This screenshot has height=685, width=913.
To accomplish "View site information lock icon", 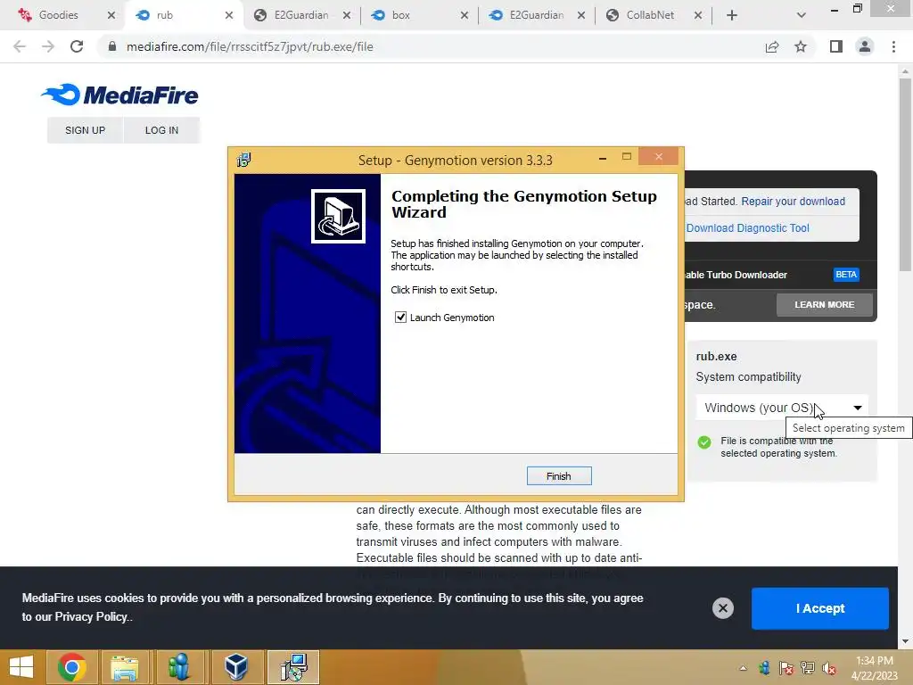I will pos(112,46).
